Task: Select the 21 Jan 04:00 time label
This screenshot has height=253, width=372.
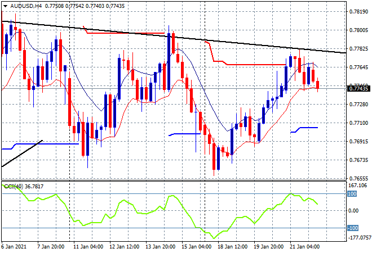Action: [304, 247]
